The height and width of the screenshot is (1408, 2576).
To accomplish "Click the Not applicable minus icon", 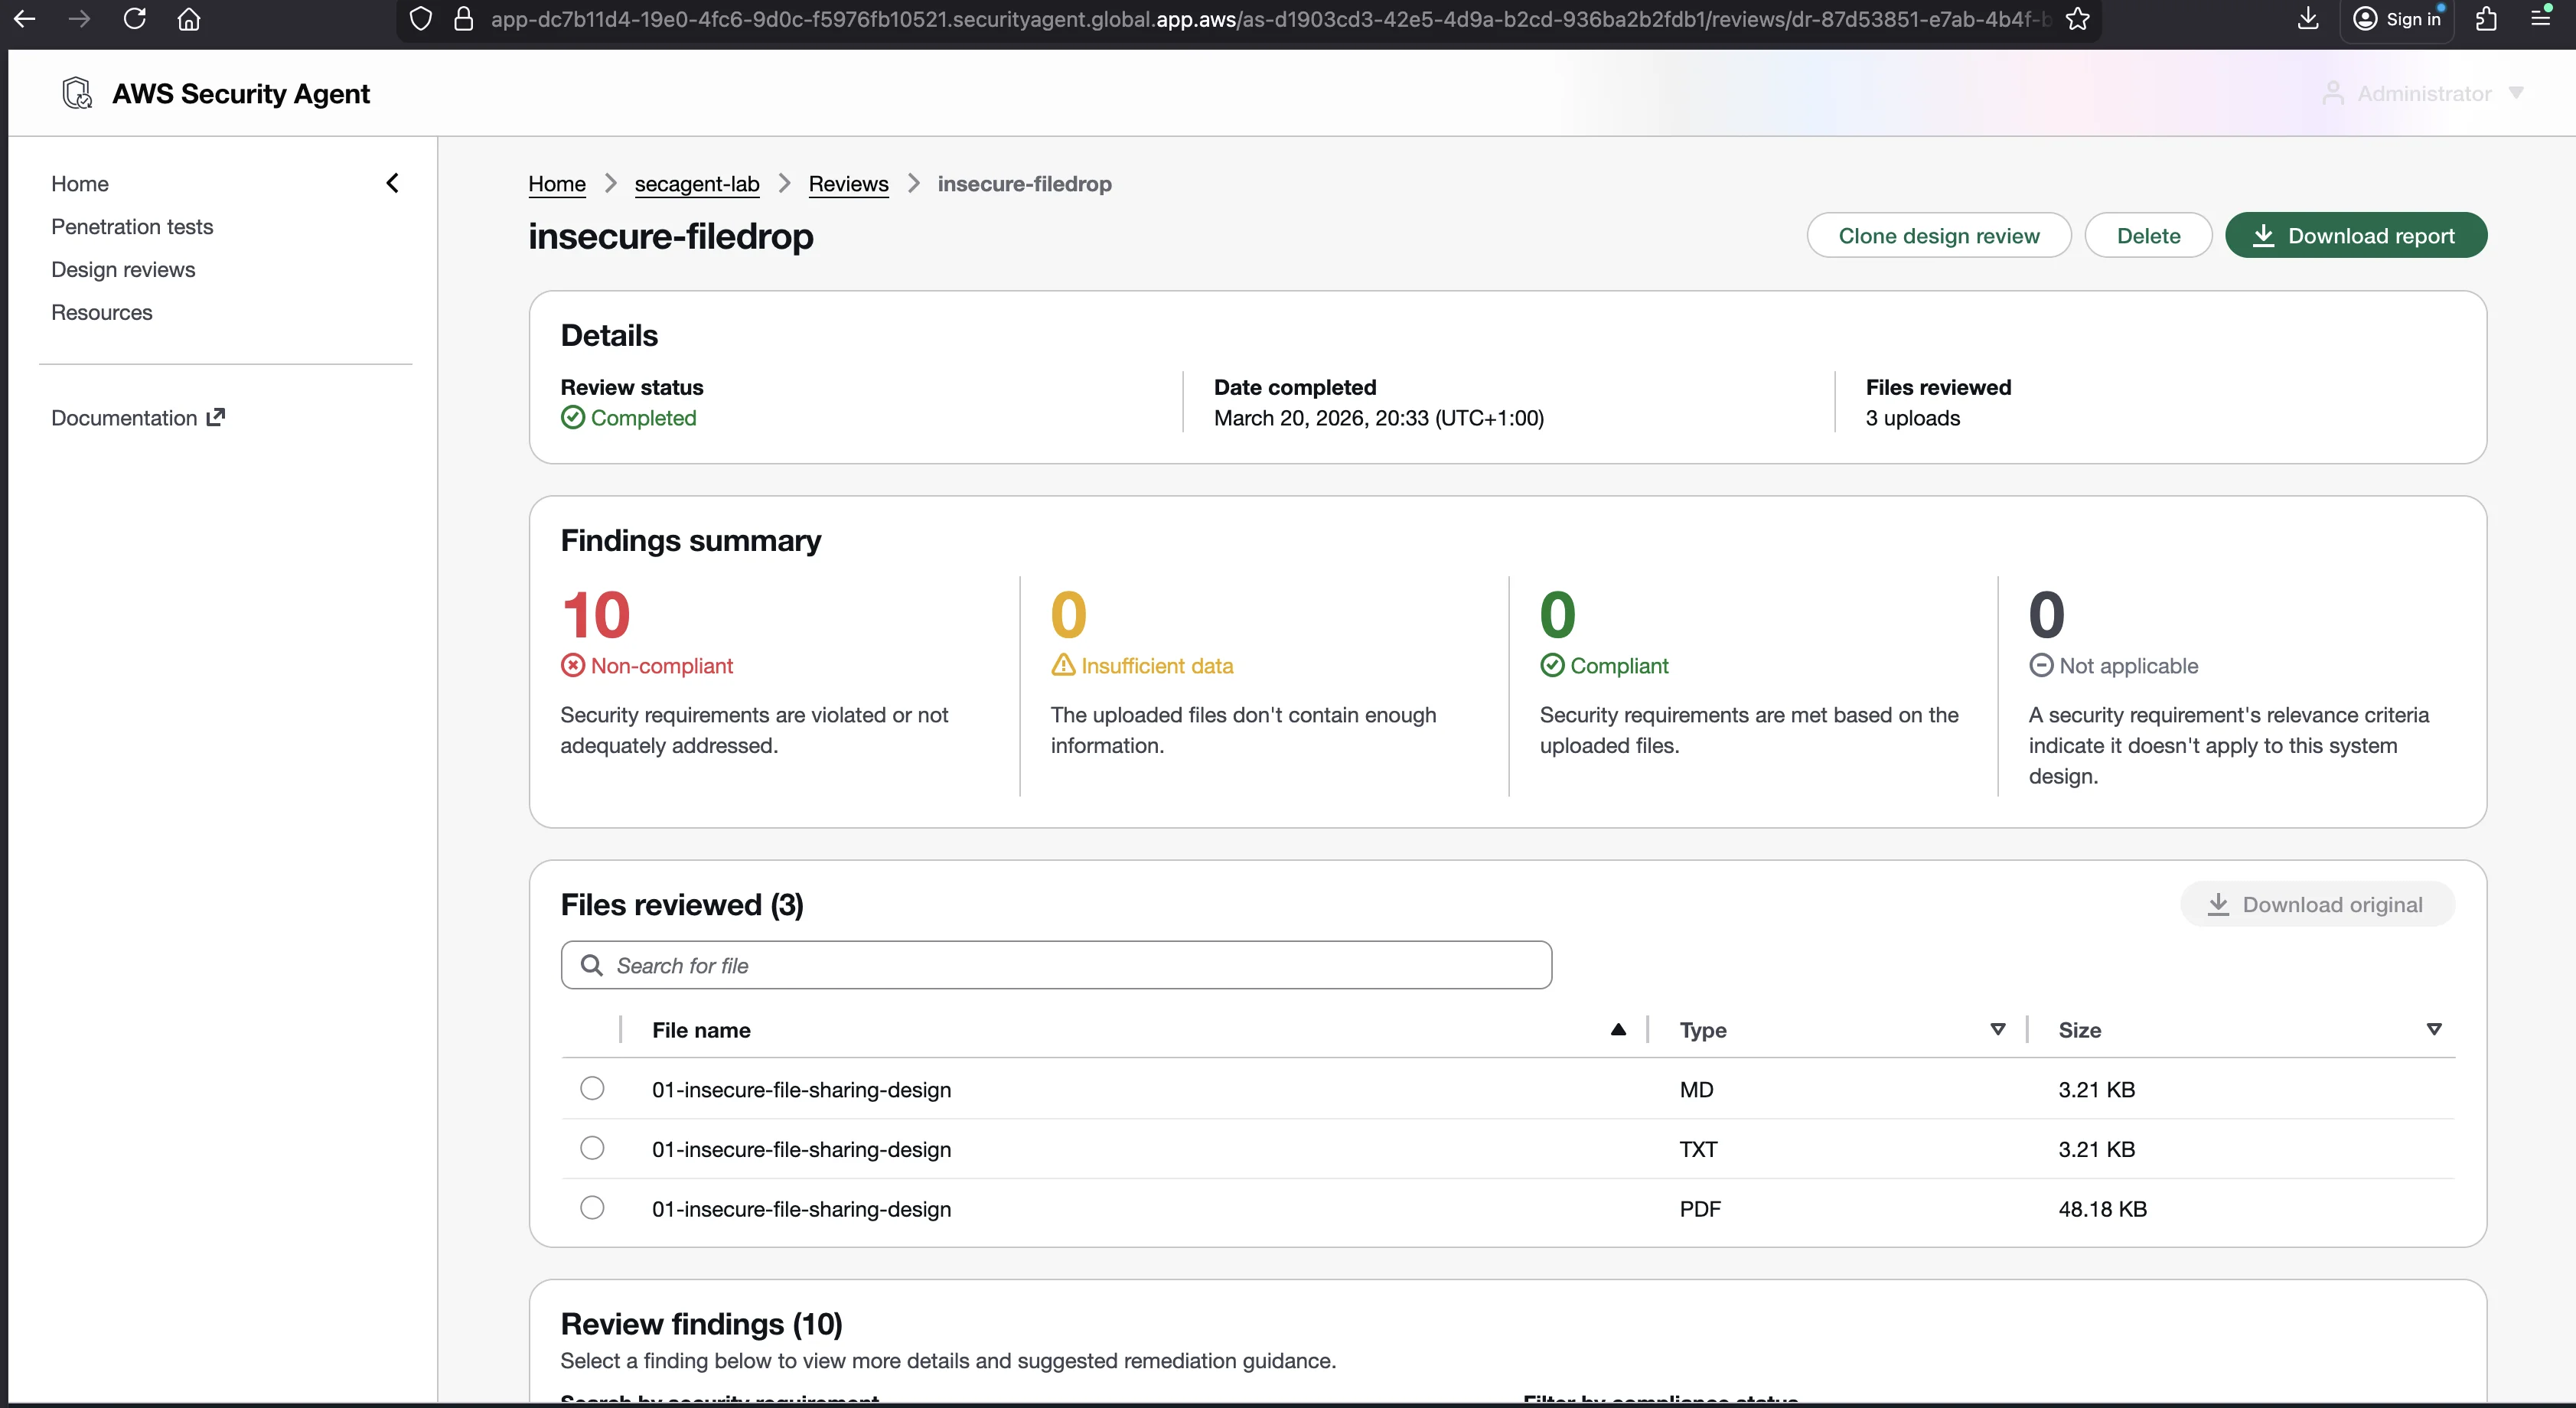I will (2040, 666).
